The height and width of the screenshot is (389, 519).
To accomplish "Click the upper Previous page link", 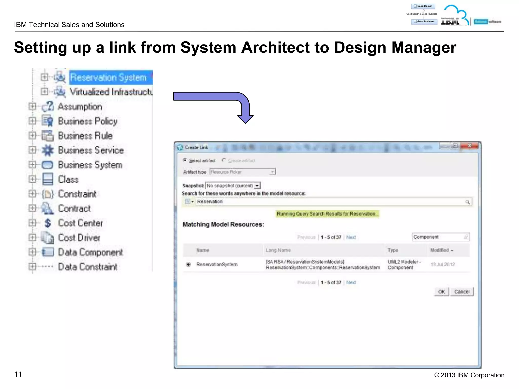I will (306, 237).
